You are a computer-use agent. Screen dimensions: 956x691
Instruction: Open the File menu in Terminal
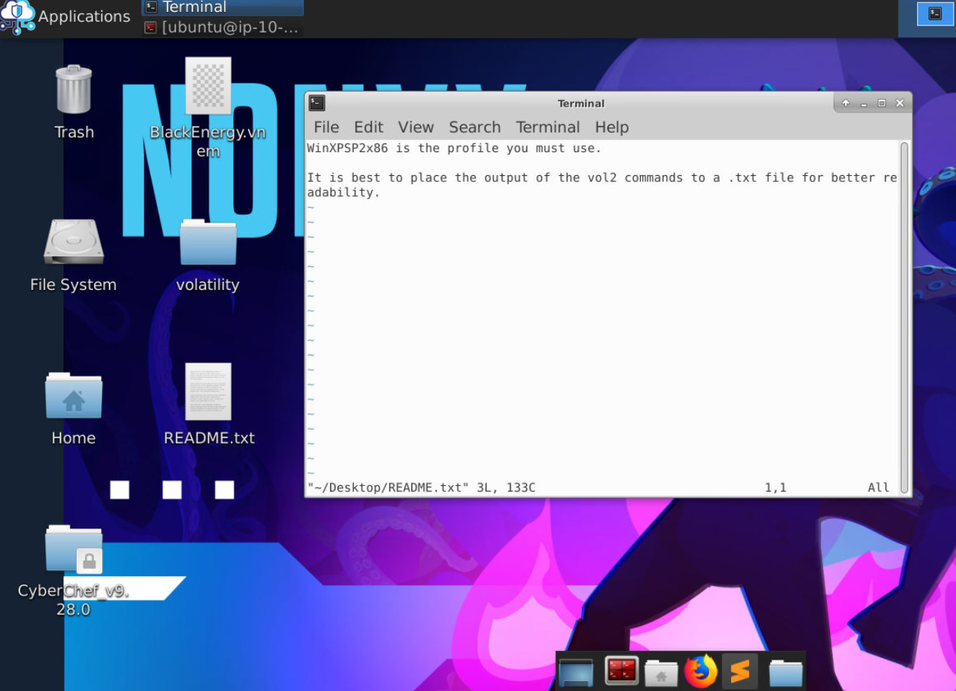tap(326, 127)
